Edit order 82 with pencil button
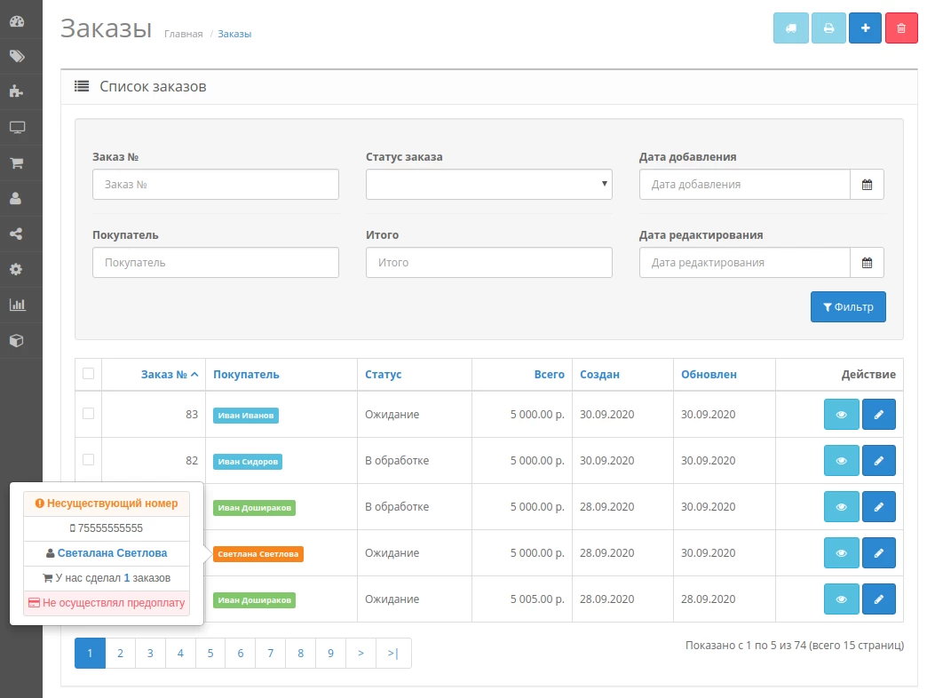 pos(878,460)
